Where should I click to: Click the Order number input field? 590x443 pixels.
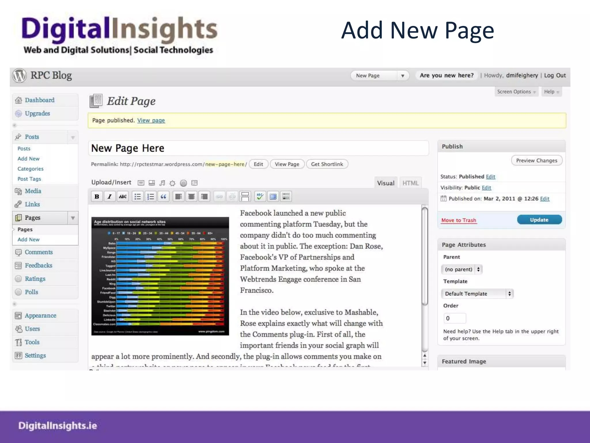pyautogui.click(x=455, y=318)
